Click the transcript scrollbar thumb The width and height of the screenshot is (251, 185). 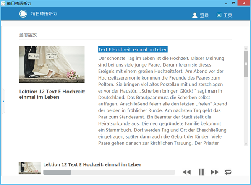pos(246,64)
